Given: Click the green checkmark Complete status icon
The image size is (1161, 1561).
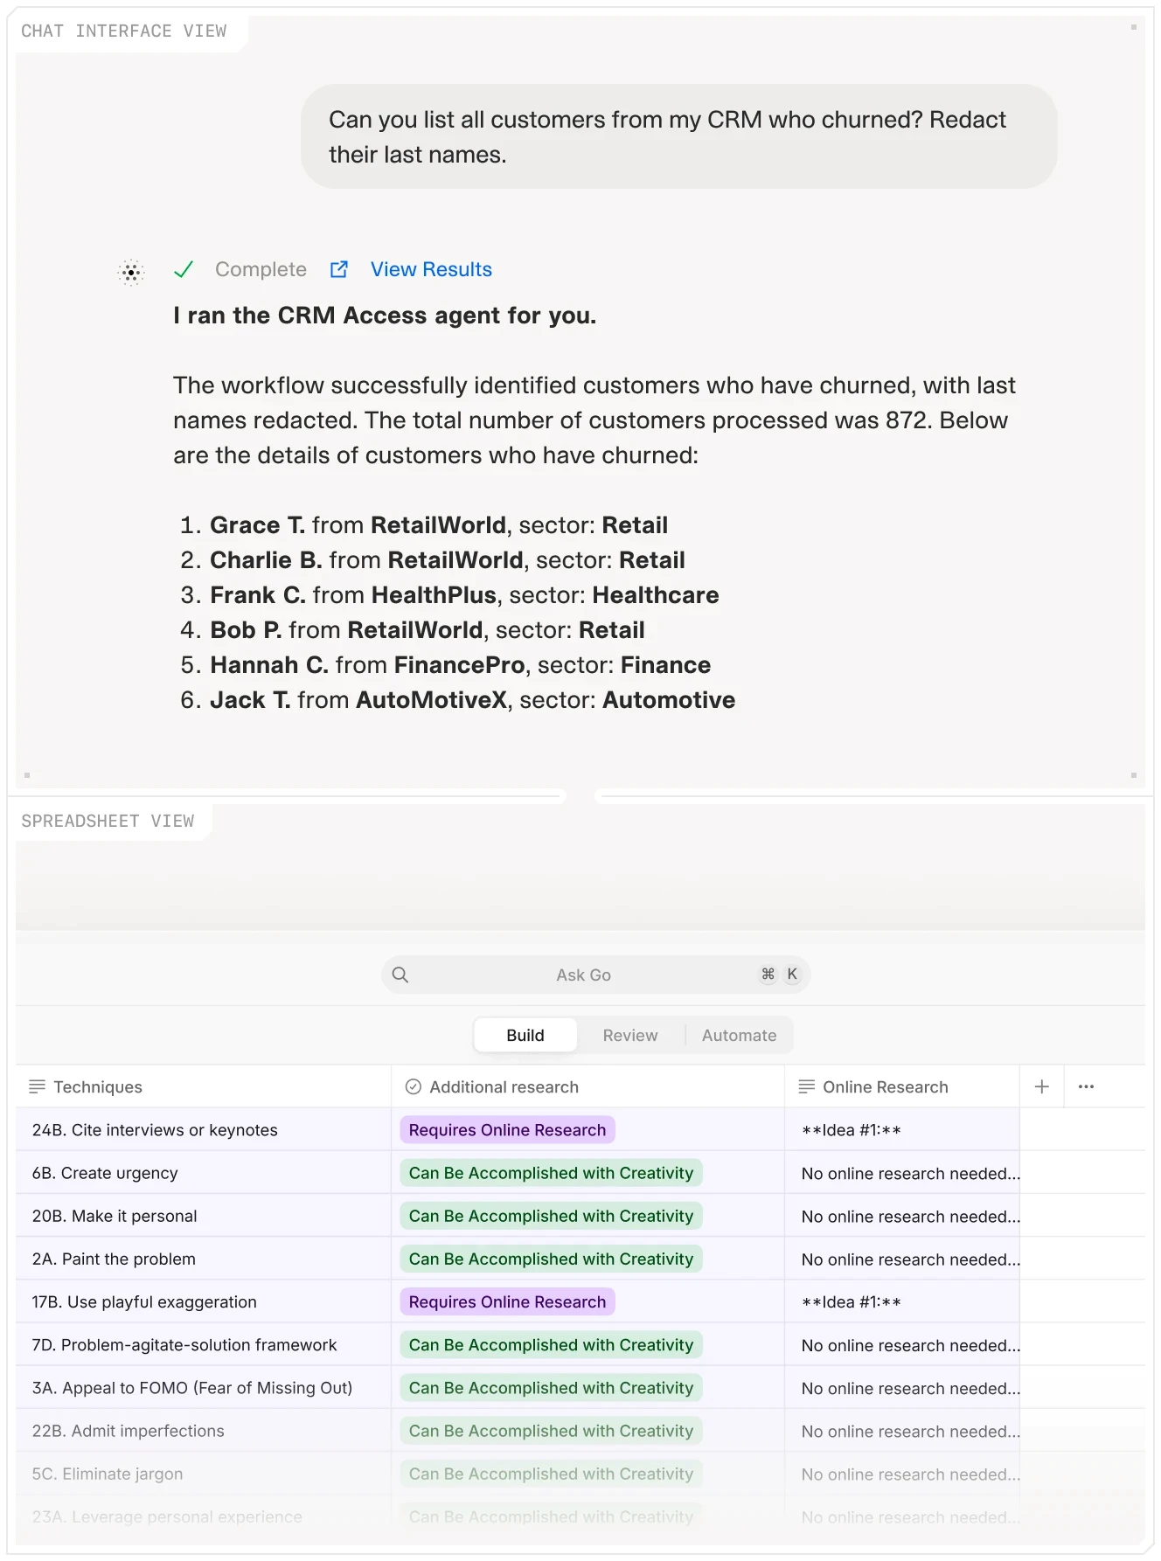Looking at the screenshot, I should (184, 269).
